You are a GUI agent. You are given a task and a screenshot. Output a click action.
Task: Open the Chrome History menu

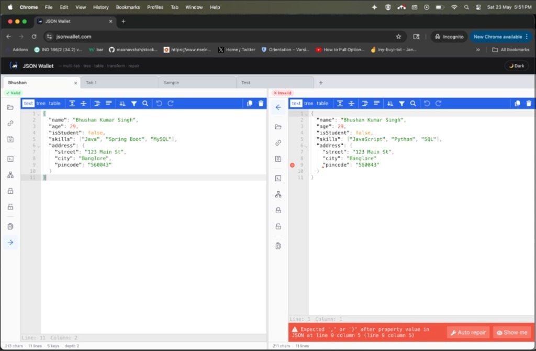point(100,7)
